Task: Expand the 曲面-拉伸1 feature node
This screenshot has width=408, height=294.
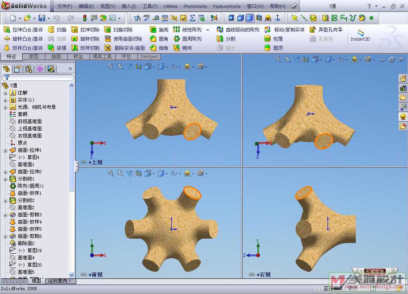Action: tap(5, 150)
